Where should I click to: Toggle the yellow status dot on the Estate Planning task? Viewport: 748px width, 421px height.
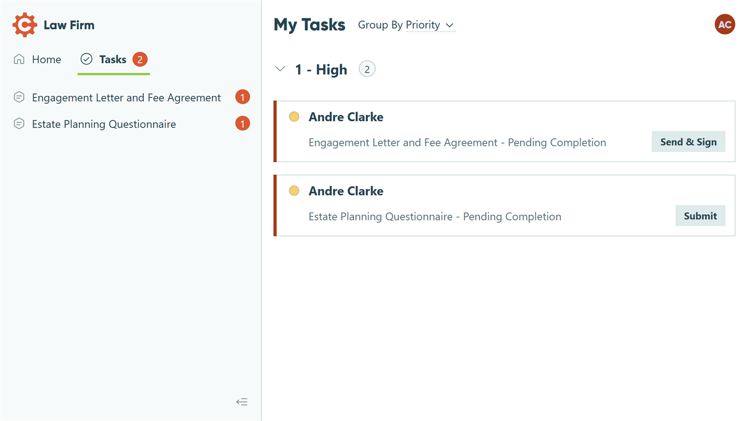click(294, 191)
